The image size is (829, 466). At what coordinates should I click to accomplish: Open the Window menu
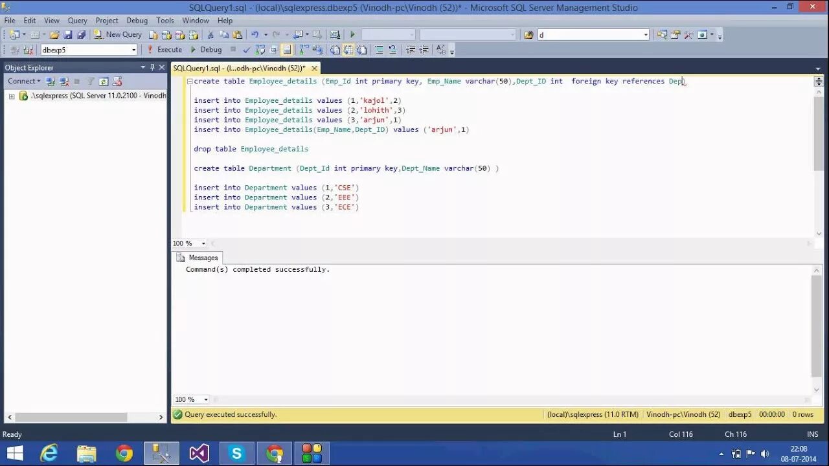(x=196, y=20)
